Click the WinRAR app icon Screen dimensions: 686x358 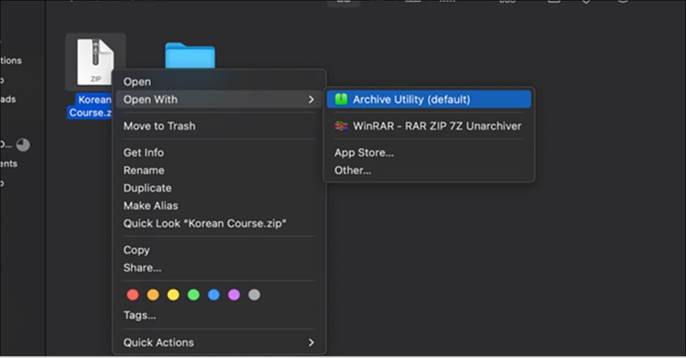341,126
